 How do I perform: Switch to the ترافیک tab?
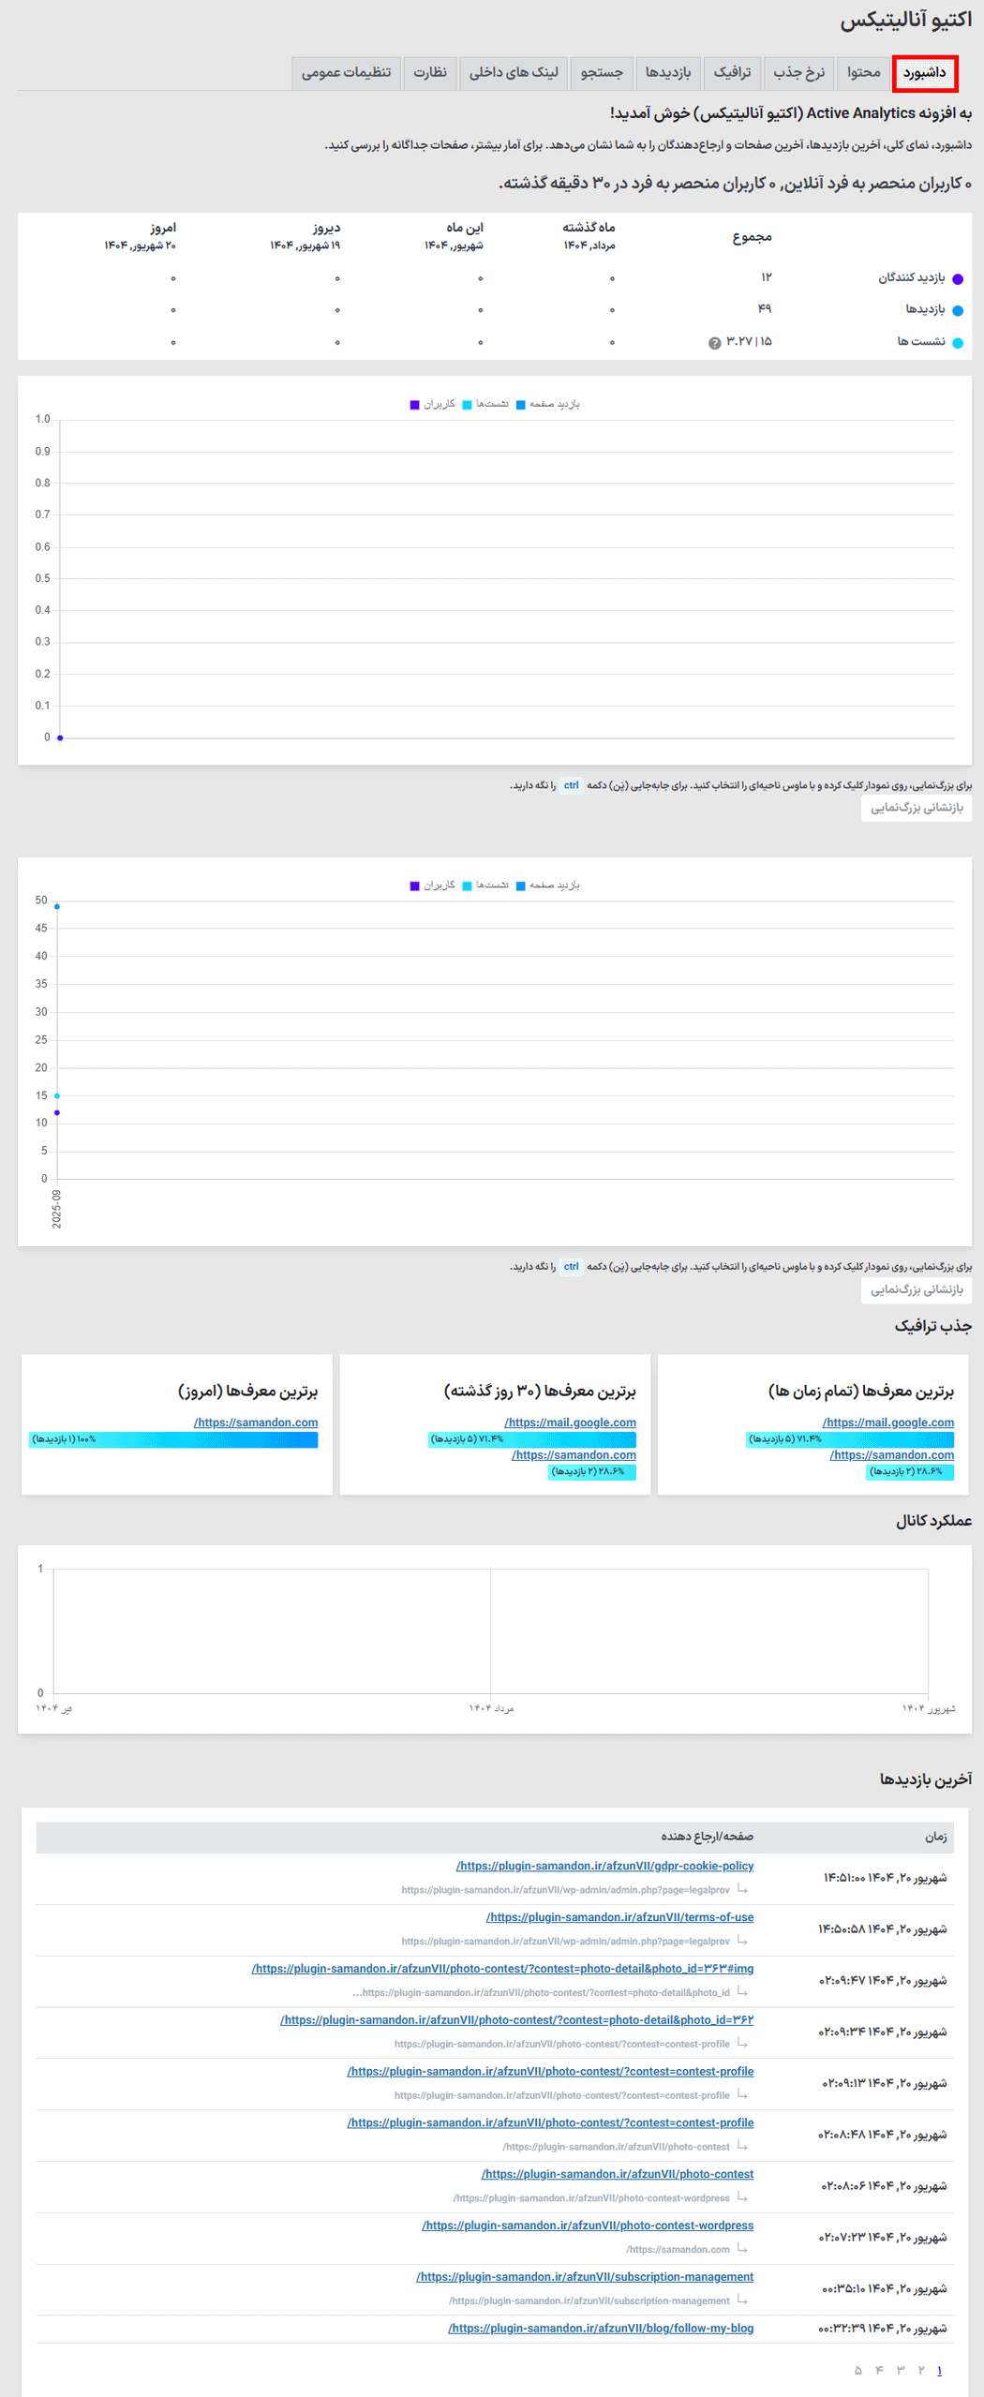click(732, 73)
